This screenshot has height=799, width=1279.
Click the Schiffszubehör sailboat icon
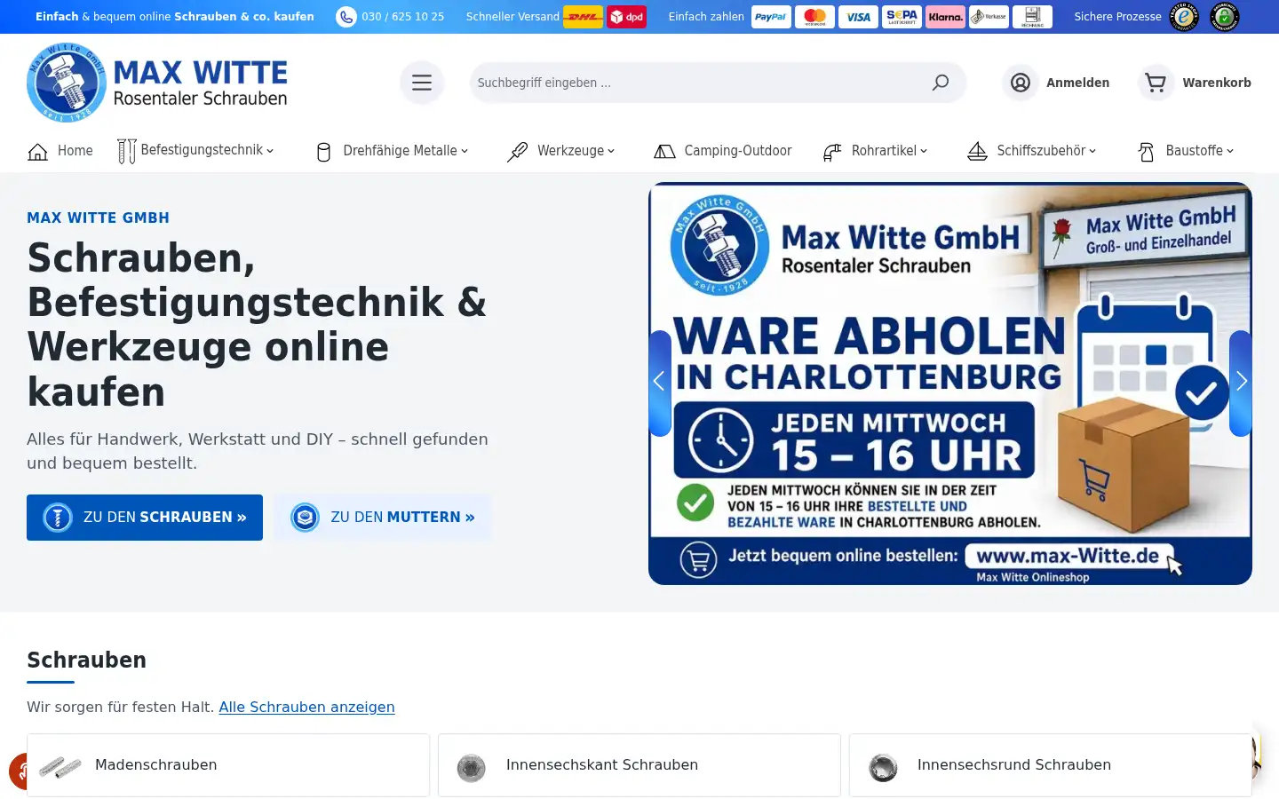coord(977,152)
